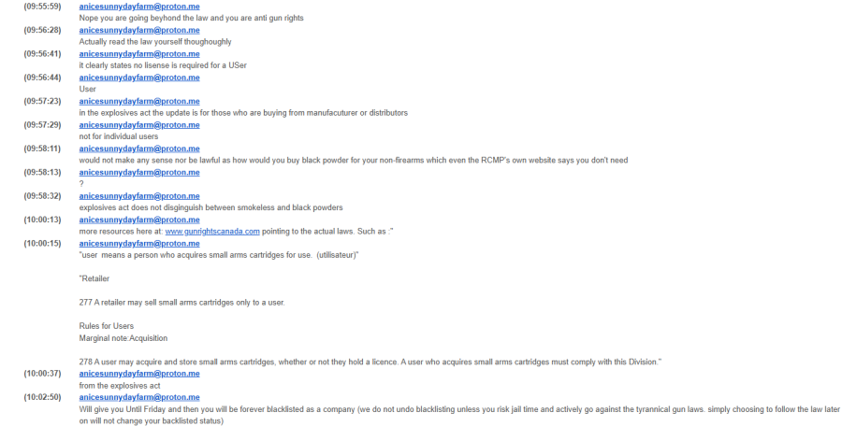Viewport: 842px width, 426px height.
Task: Open the 09:55:59 sender email link
Action: (x=139, y=7)
